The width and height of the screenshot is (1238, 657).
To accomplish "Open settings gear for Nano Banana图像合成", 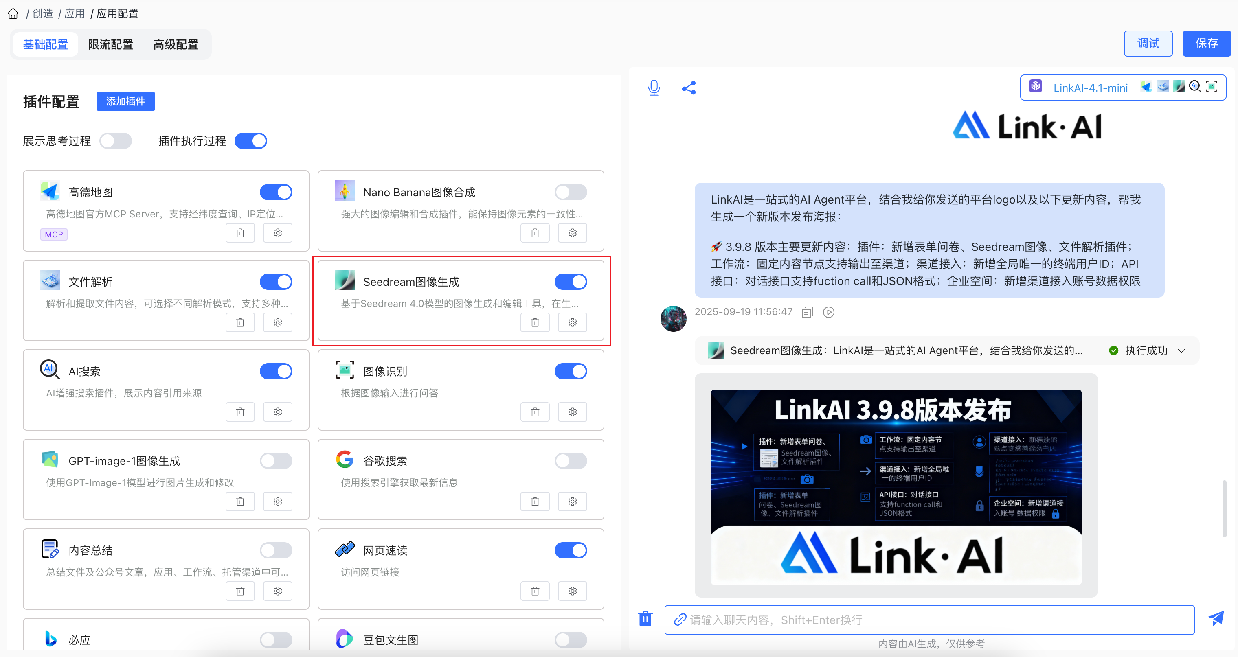I will [x=573, y=233].
